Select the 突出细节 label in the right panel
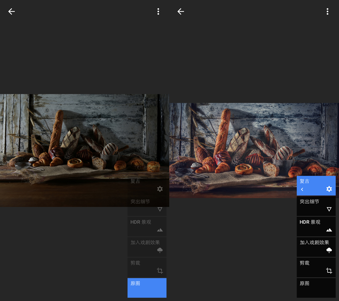 tap(309, 202)
